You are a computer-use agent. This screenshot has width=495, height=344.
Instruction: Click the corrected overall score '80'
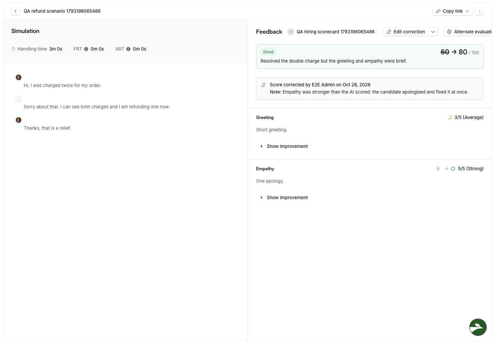click(x=463, y=52)
